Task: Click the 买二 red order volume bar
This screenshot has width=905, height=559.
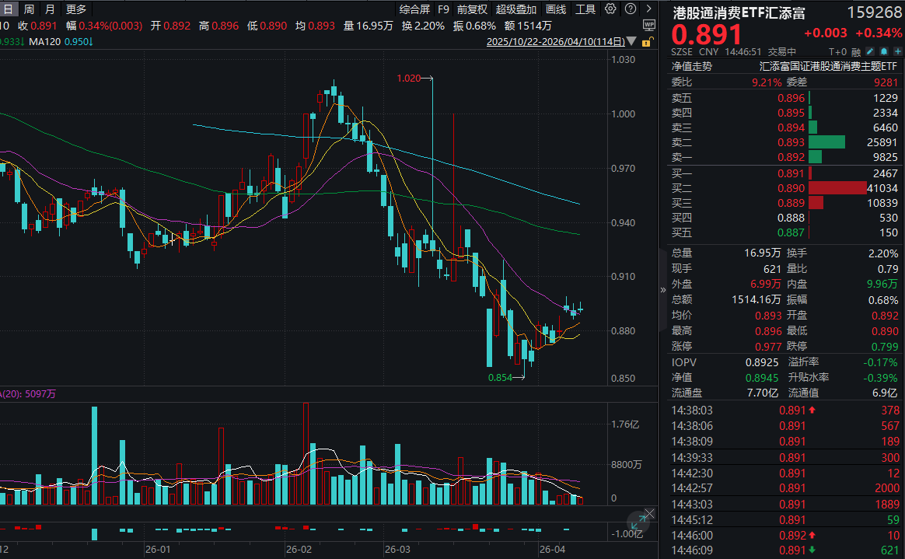Action: pyautogui.click(x=837, y=188)
